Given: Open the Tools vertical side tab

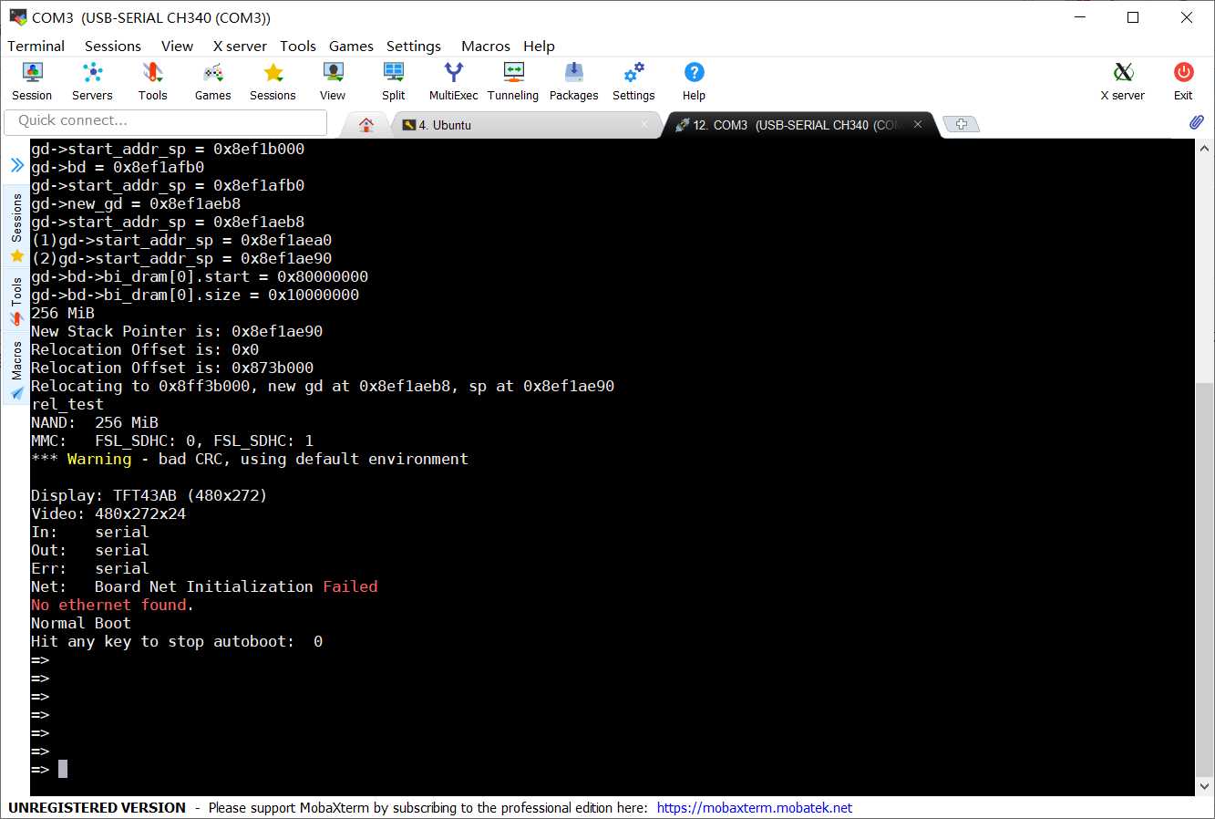Looking at the screenshot, I should (16, 302).
